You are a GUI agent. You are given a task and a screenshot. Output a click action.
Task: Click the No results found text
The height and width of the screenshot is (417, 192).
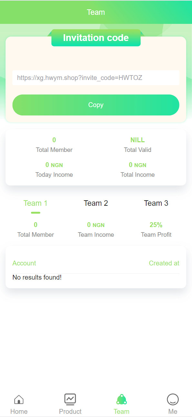coord(37,277)
